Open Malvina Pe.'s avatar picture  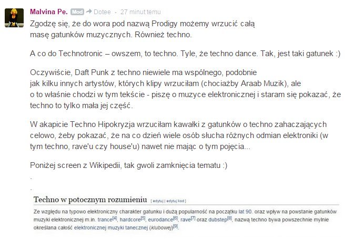pyautogui.click(x=14, y=18)
